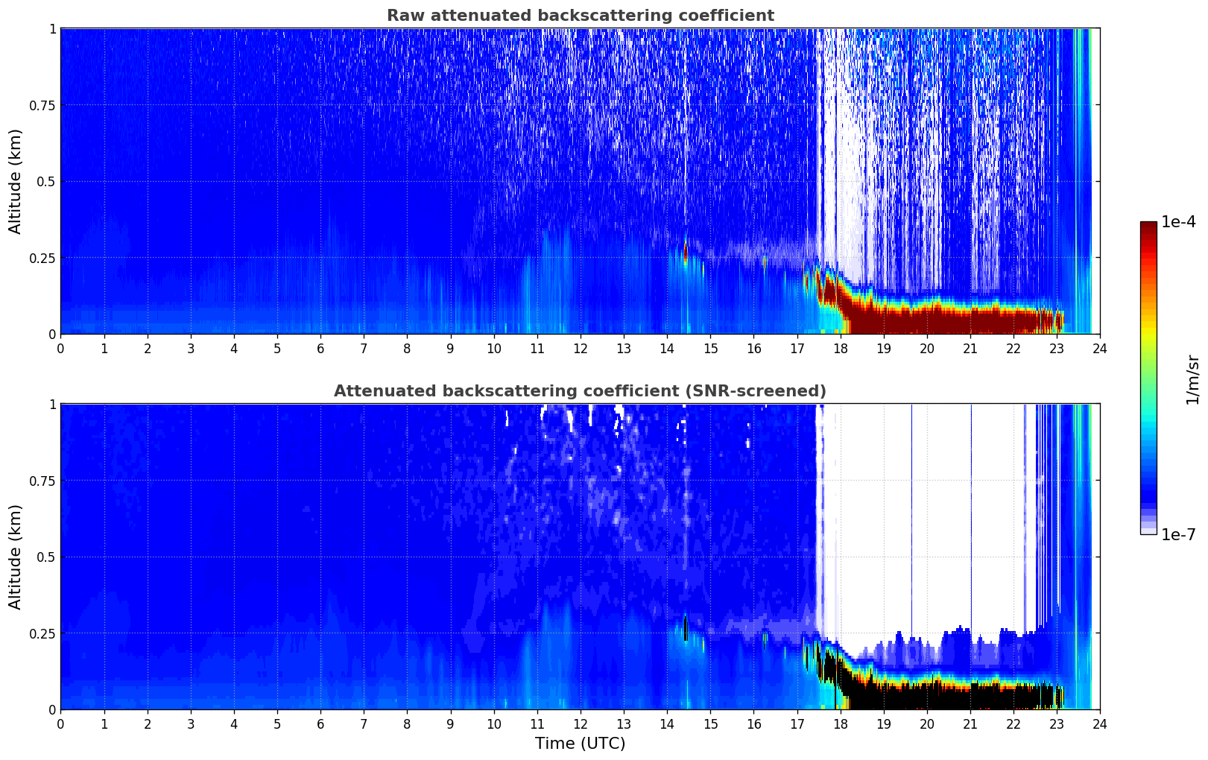Click the hour 12 tick on top plot
1208x760 pixels.
pos(580,348)
